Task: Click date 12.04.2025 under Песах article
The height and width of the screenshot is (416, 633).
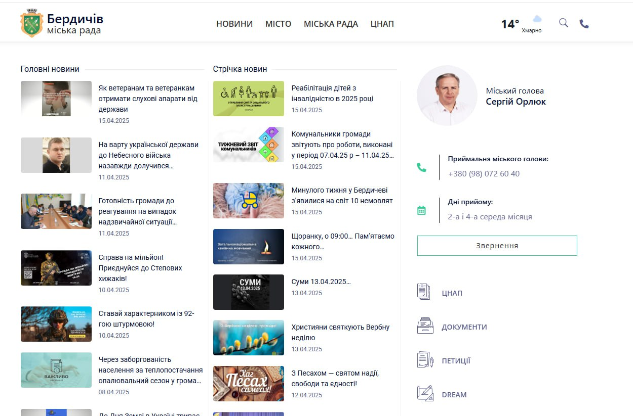Action: click(307, 395)
